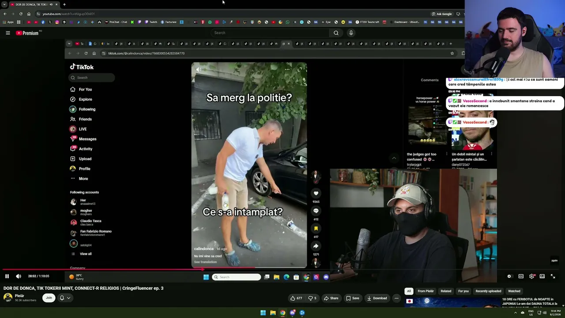The width and height of the screenshot is (565, 318).
Task: Run search with the magnifier button
Action: pyautogui.click(x=336, y=33)
